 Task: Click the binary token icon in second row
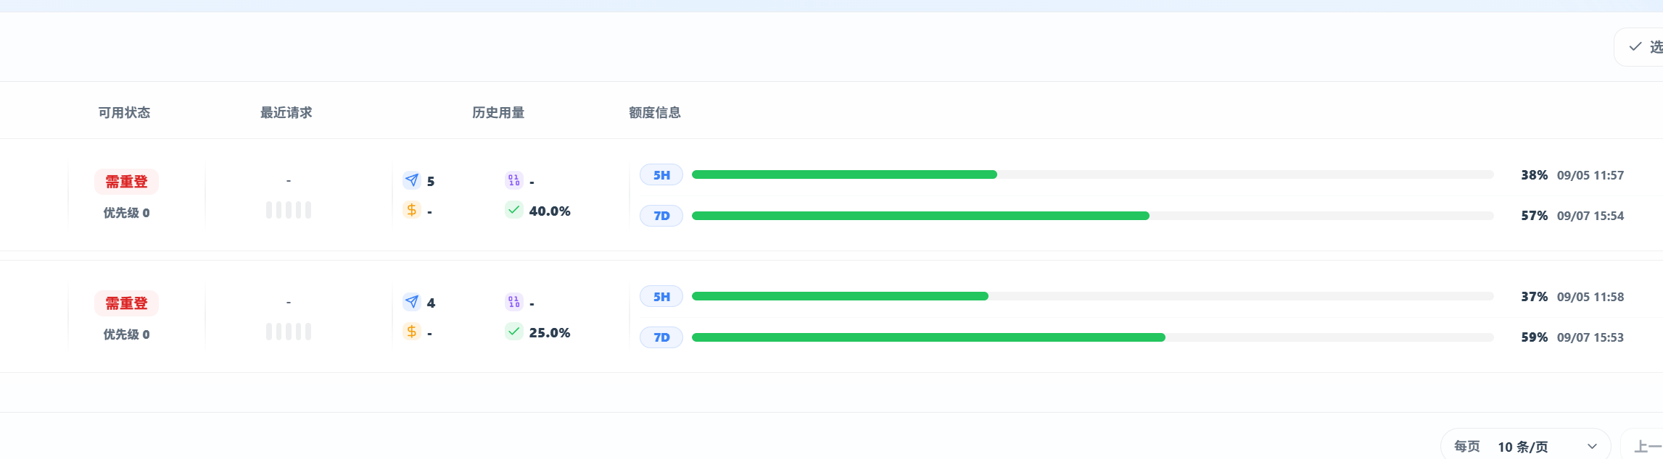tap(513, 302)
